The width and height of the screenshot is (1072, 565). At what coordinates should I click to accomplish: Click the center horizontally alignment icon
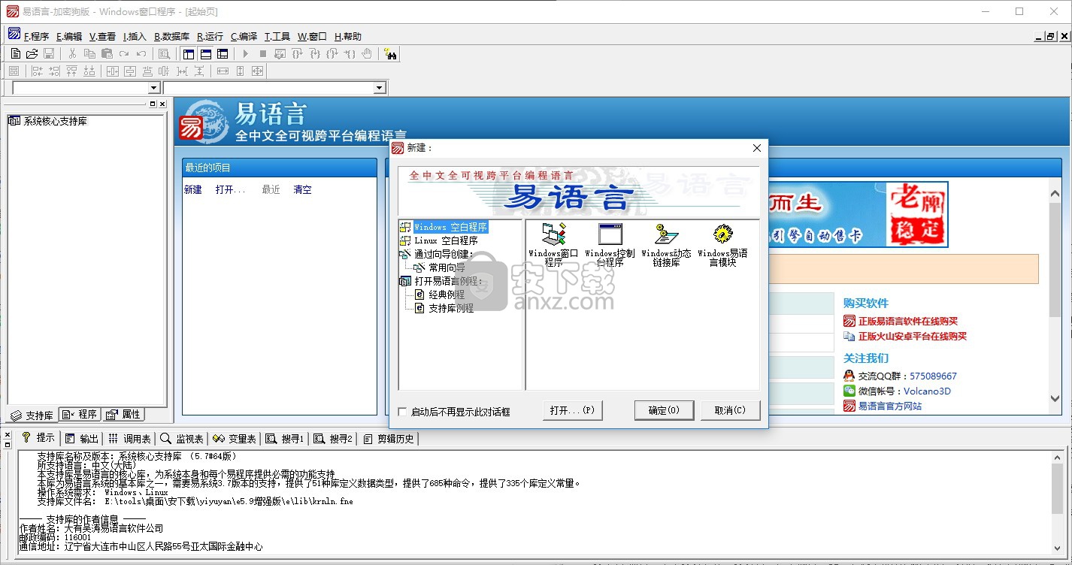pyautogui.click(x=113, y=71)
